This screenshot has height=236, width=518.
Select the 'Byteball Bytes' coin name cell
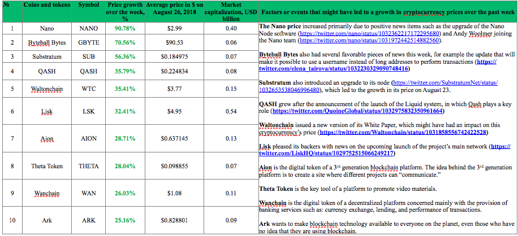point(47,42)
